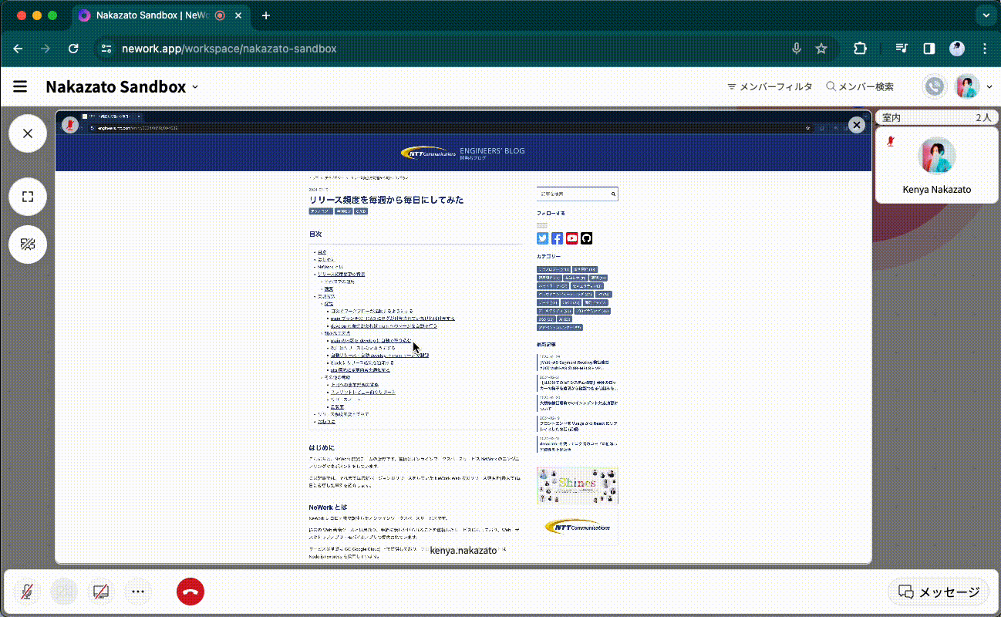Open the Chrome extensions puzzle icon
This screenshot has width=1001, height=617.
tap(860, 49)
